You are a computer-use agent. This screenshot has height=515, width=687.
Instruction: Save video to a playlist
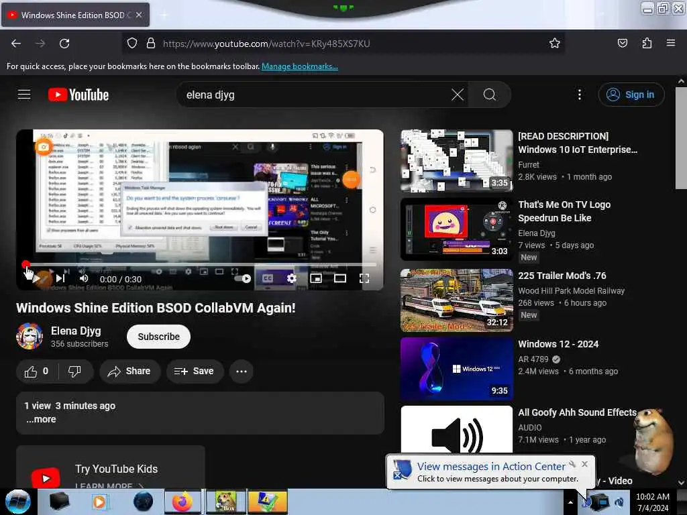(x=195, y=371)
